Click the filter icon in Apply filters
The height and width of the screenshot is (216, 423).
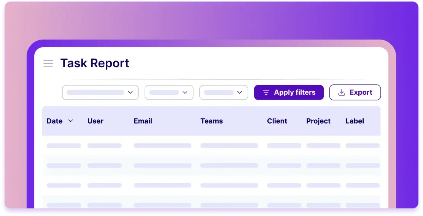point(266,92)
